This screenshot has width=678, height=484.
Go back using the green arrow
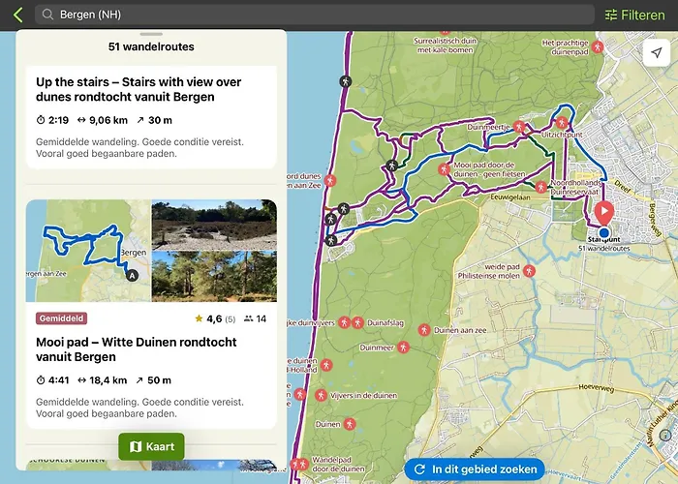pos(17,15)
